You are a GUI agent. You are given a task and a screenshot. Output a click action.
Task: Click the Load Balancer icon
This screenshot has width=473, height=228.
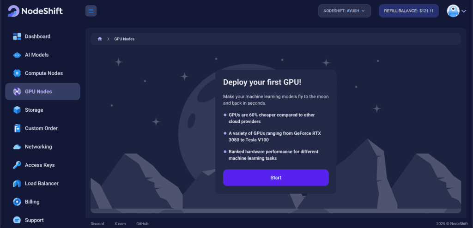17,184
